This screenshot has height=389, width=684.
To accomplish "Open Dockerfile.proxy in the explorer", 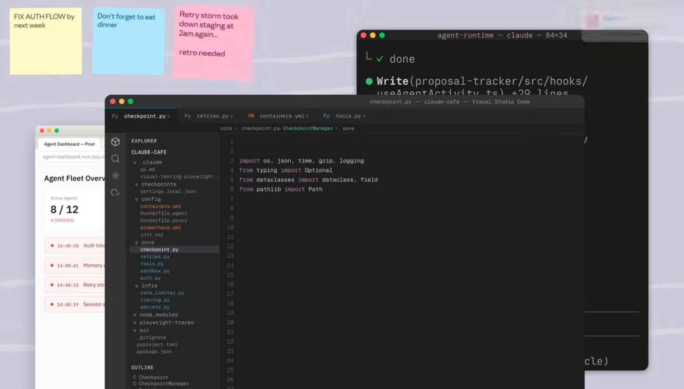I will point(164,221).
